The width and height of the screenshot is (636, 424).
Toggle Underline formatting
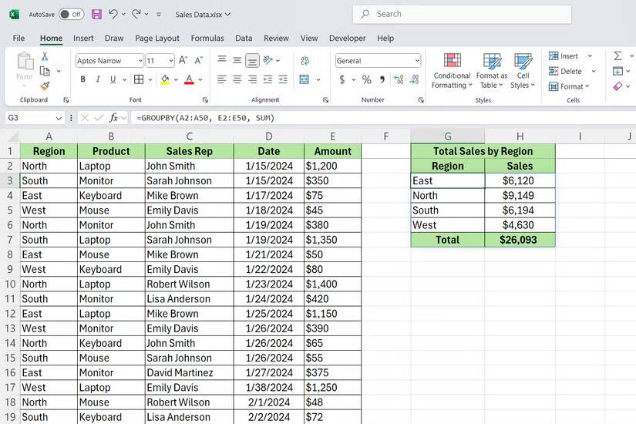click(113, 79)
